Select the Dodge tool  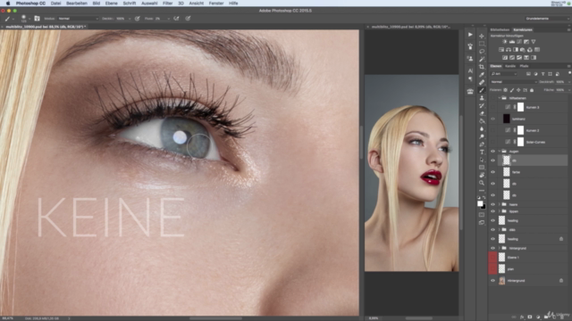482,136
